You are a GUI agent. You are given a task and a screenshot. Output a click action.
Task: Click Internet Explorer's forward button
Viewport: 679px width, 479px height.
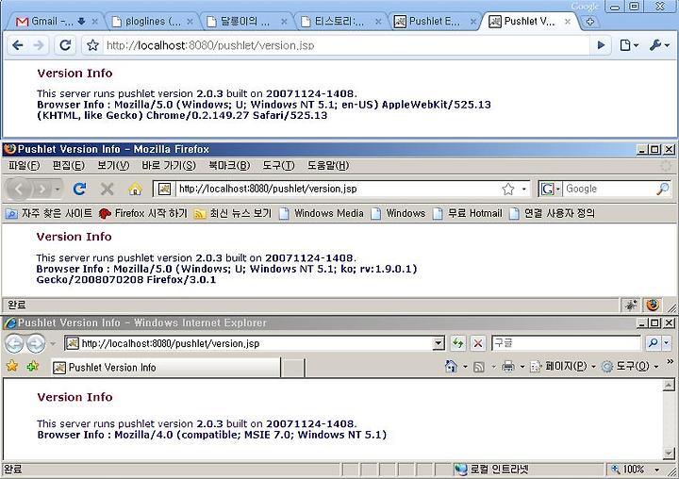coord(36,344)
